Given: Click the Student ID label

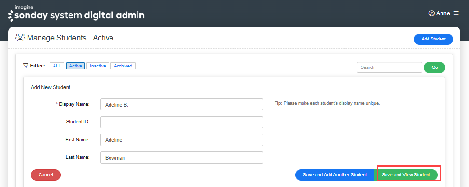Looking at the screenshot, I should click(78, 121).
